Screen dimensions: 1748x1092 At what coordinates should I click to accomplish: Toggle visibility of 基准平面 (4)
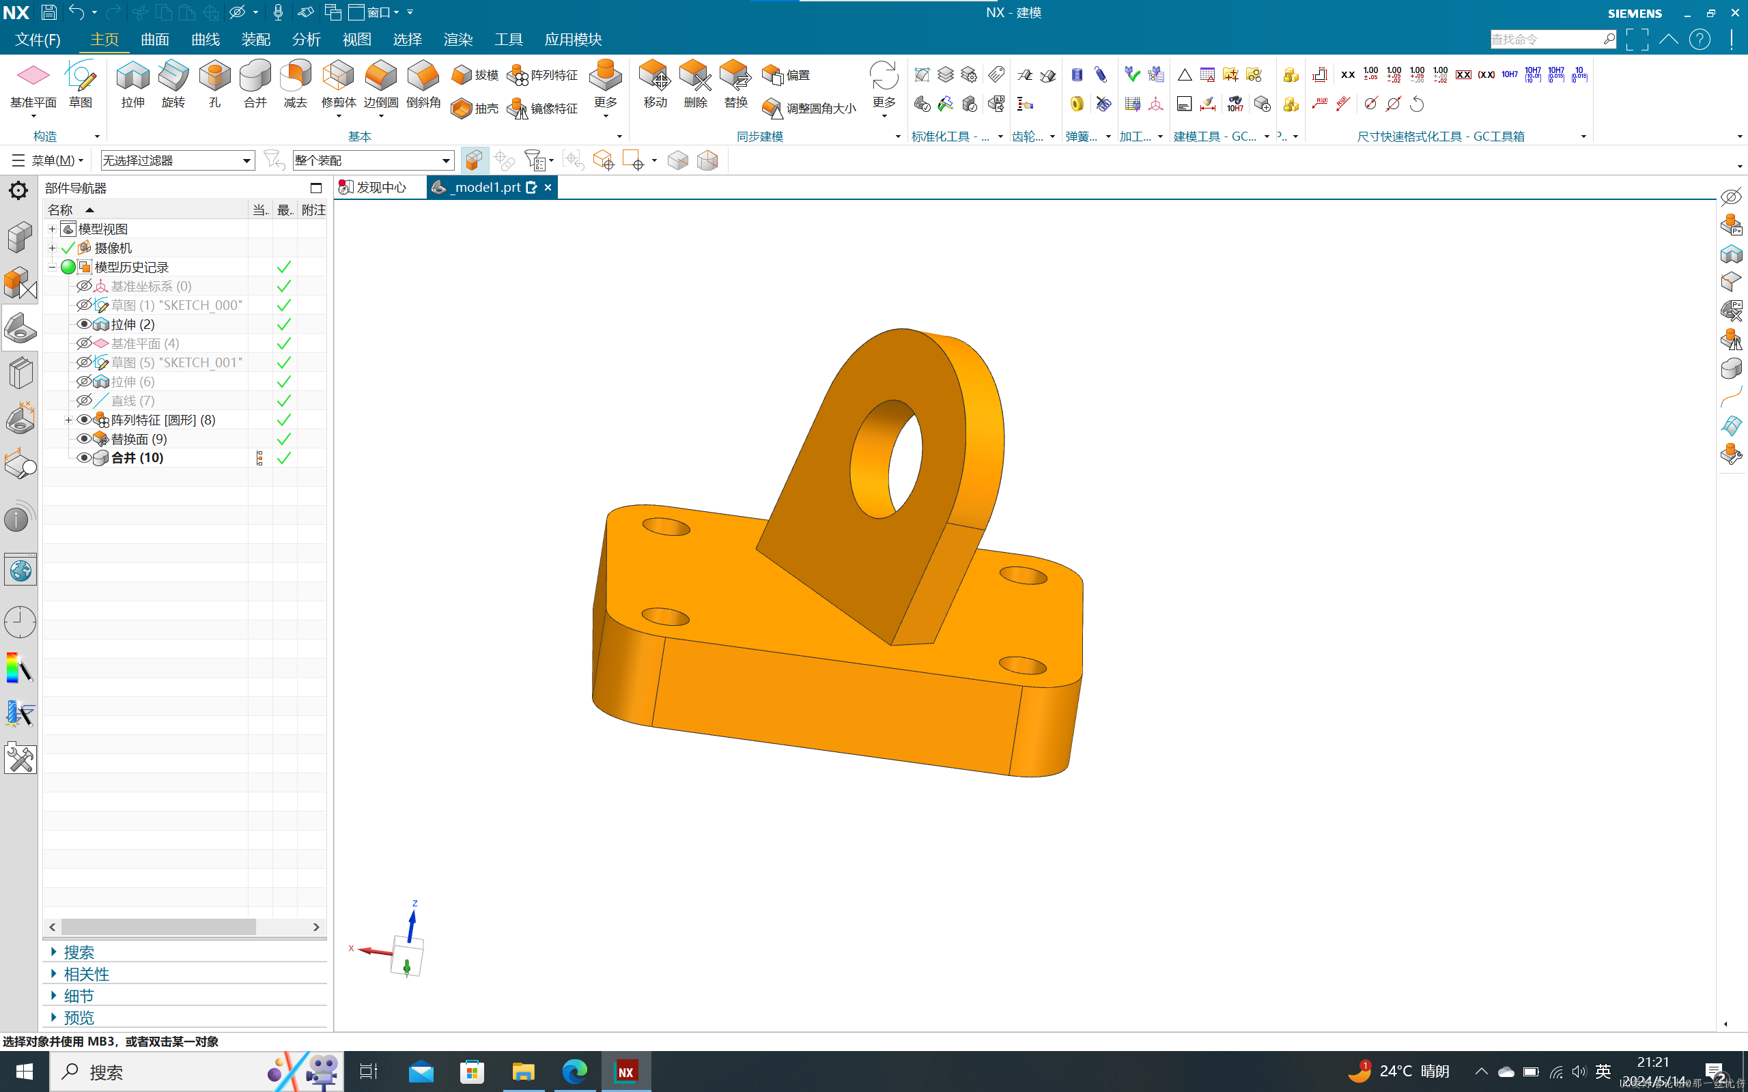coord(84,343)
